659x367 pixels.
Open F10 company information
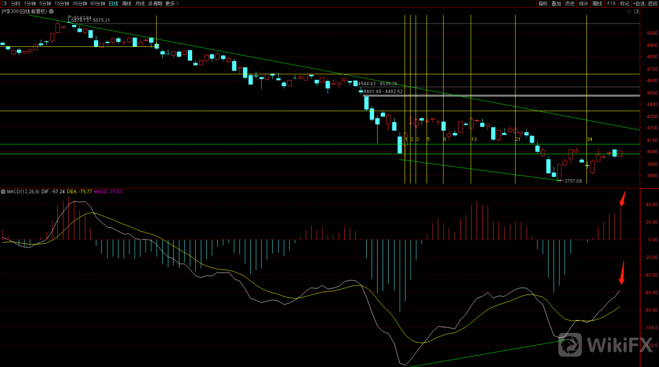point(611,4)
